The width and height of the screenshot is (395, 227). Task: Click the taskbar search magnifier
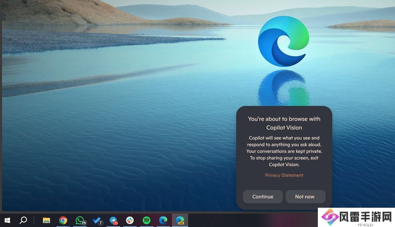point(23,220)
